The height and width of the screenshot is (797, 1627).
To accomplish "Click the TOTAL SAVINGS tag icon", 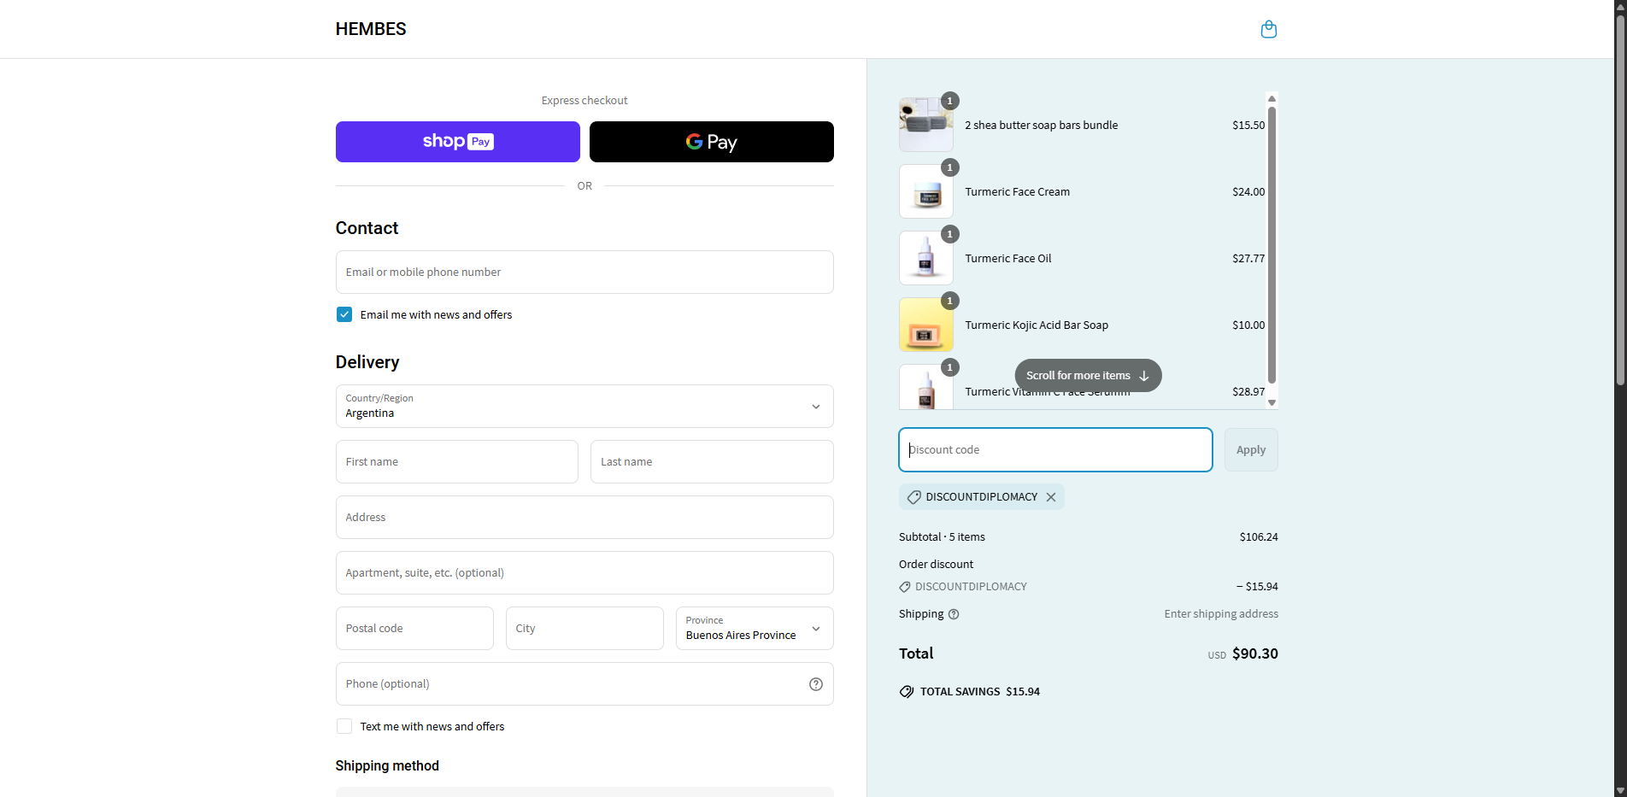I will click(907, 692).
